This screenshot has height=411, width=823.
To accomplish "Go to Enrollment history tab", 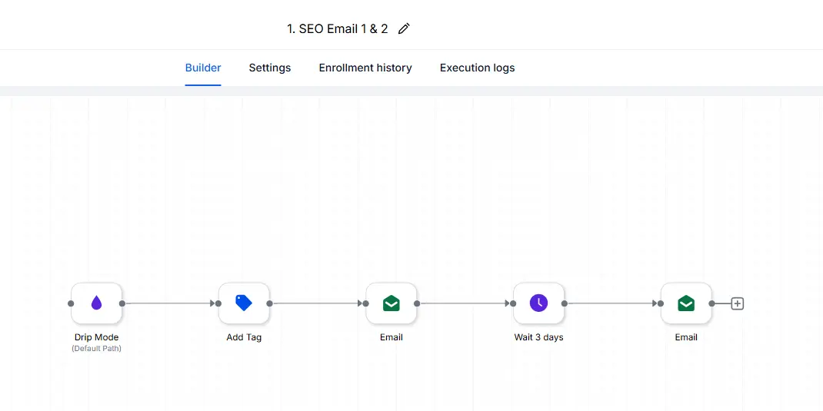I will (365, 68).
